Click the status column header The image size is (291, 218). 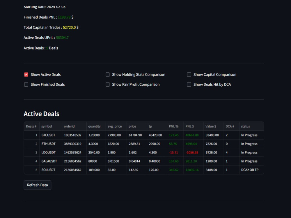[x=251, y=126]
